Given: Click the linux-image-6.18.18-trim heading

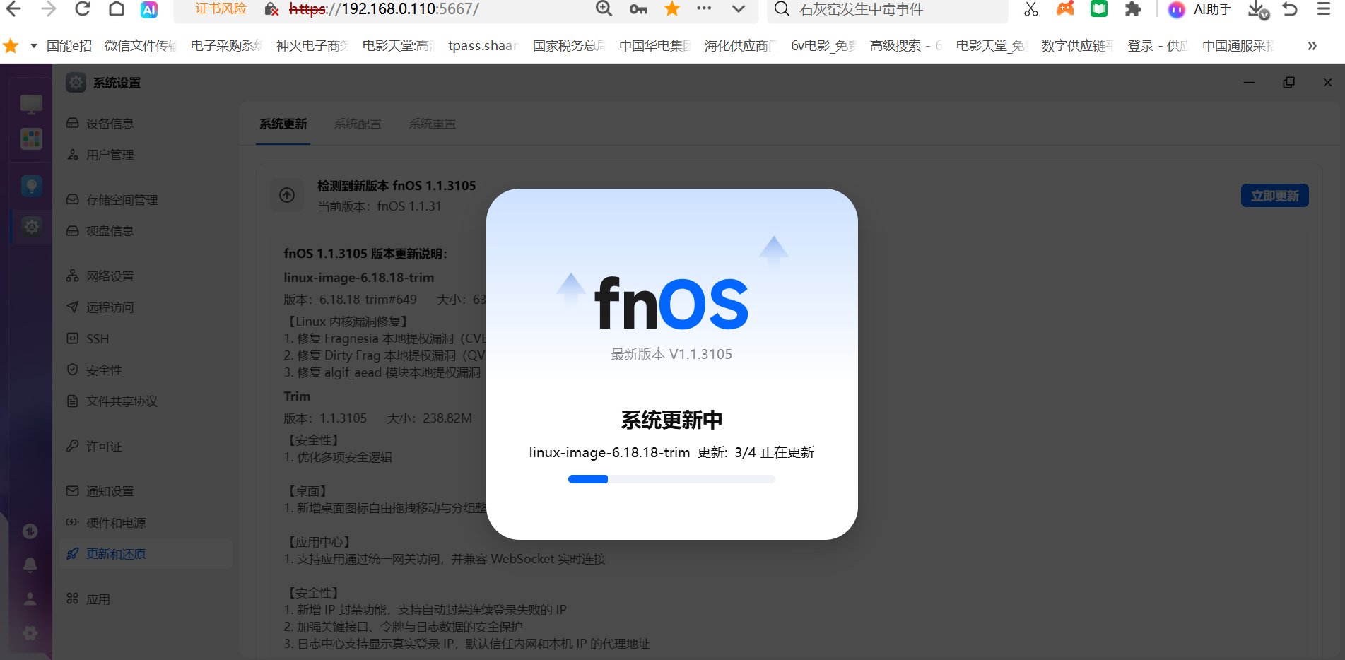Looking at the screenshot, I should tap(359, 278).
